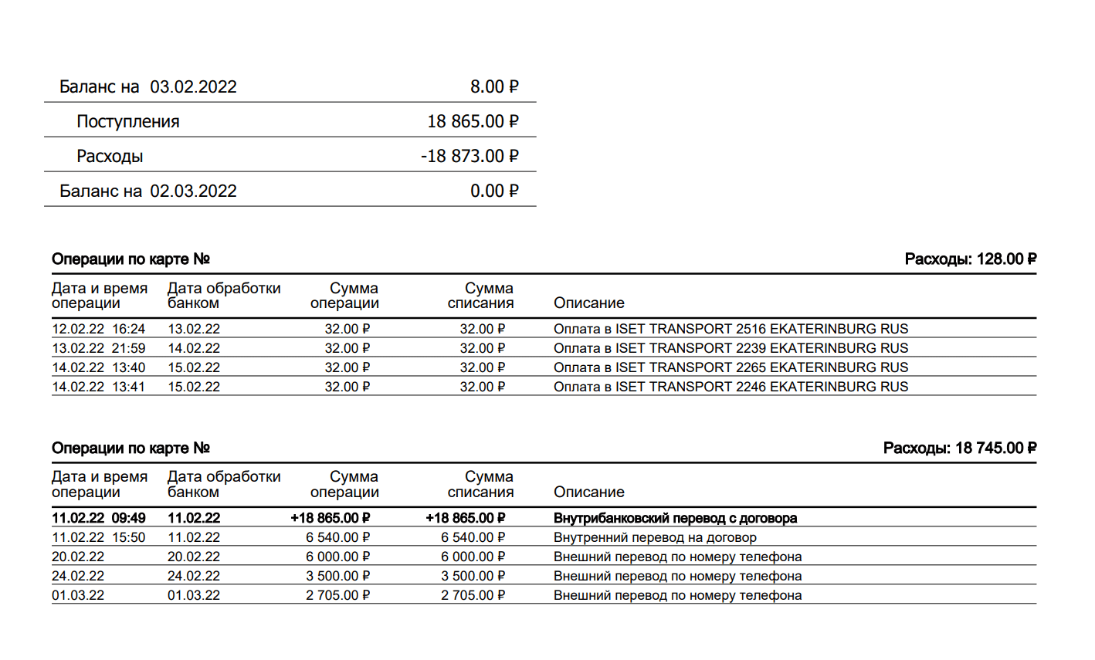
Task: Select the operation date '11.02.22 09:49'
Action: tap(99, 518)
